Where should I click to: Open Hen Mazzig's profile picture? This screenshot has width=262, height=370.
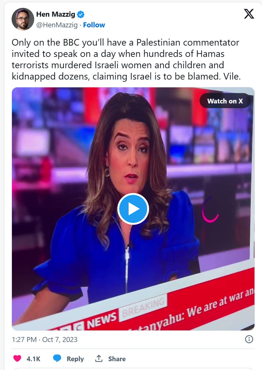(x=23, y=19)
